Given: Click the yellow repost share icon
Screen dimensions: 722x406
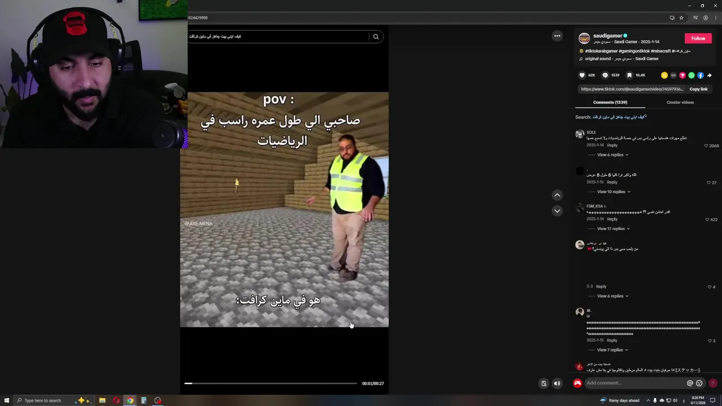Looking at the screenshot, I should point(664,75).
